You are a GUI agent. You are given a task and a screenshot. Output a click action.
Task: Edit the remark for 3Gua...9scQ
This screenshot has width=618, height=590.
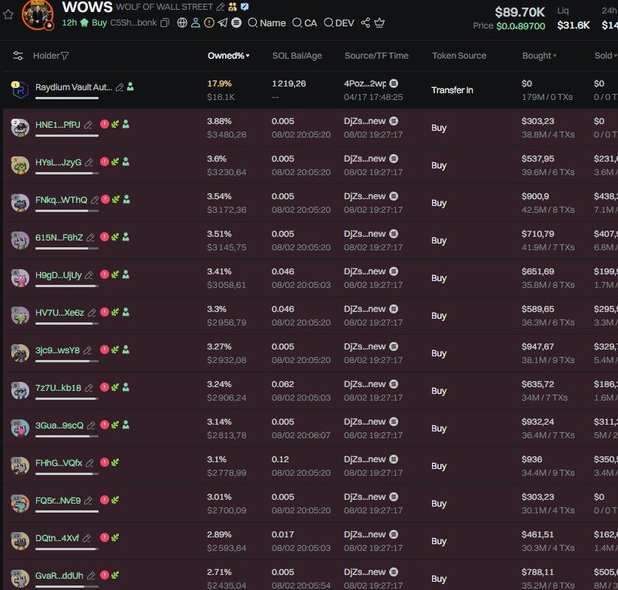(x=91, y=425)
